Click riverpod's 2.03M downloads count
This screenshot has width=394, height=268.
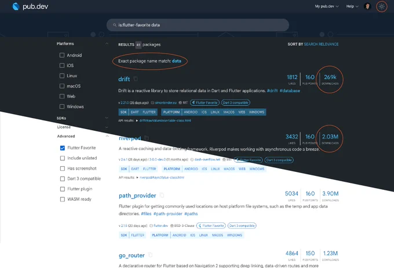coord(330,137)
